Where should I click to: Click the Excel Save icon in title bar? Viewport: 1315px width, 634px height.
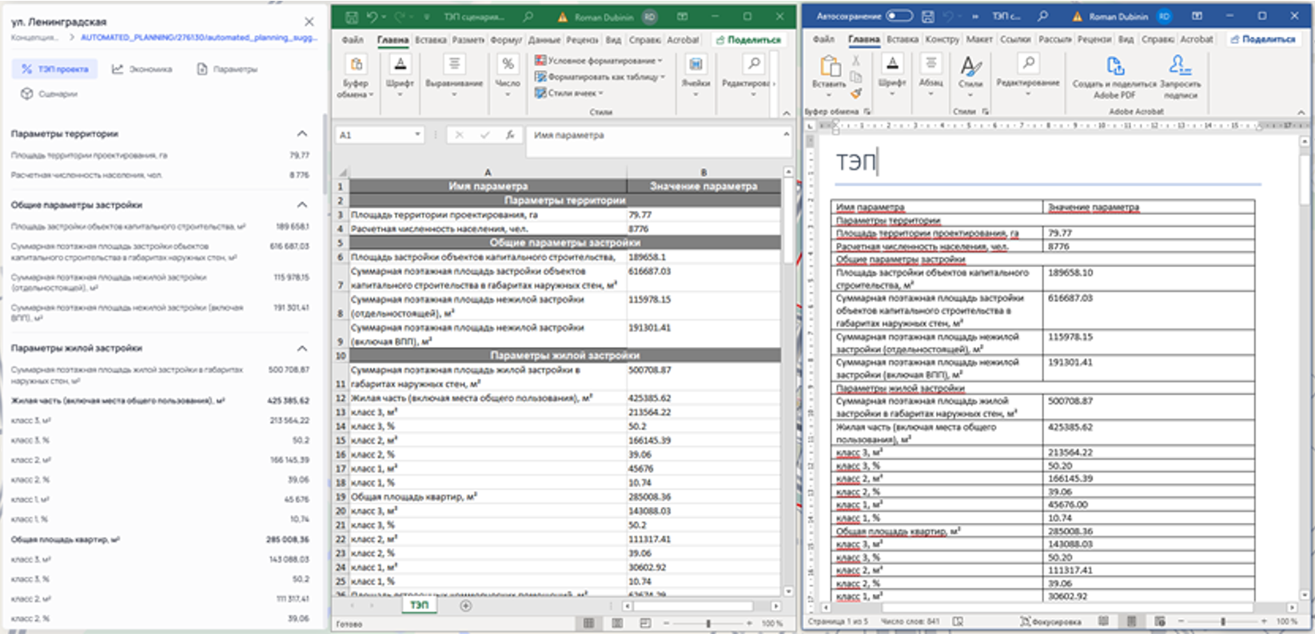click(x=350, y=17)
